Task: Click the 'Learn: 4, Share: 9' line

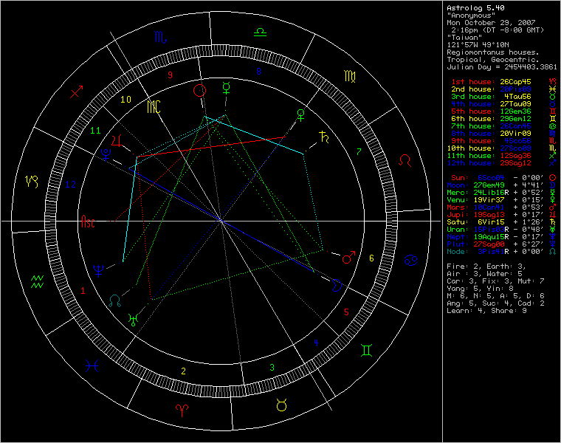Action: point(486,311)
